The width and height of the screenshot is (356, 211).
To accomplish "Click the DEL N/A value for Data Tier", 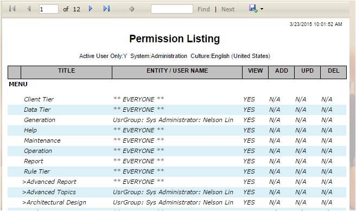I will pyautogui.click(x=327, y=110).
